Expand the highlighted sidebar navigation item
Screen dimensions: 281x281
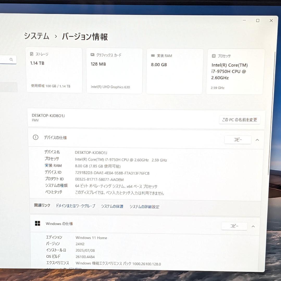pyautogui.click(x=9, y=87)
